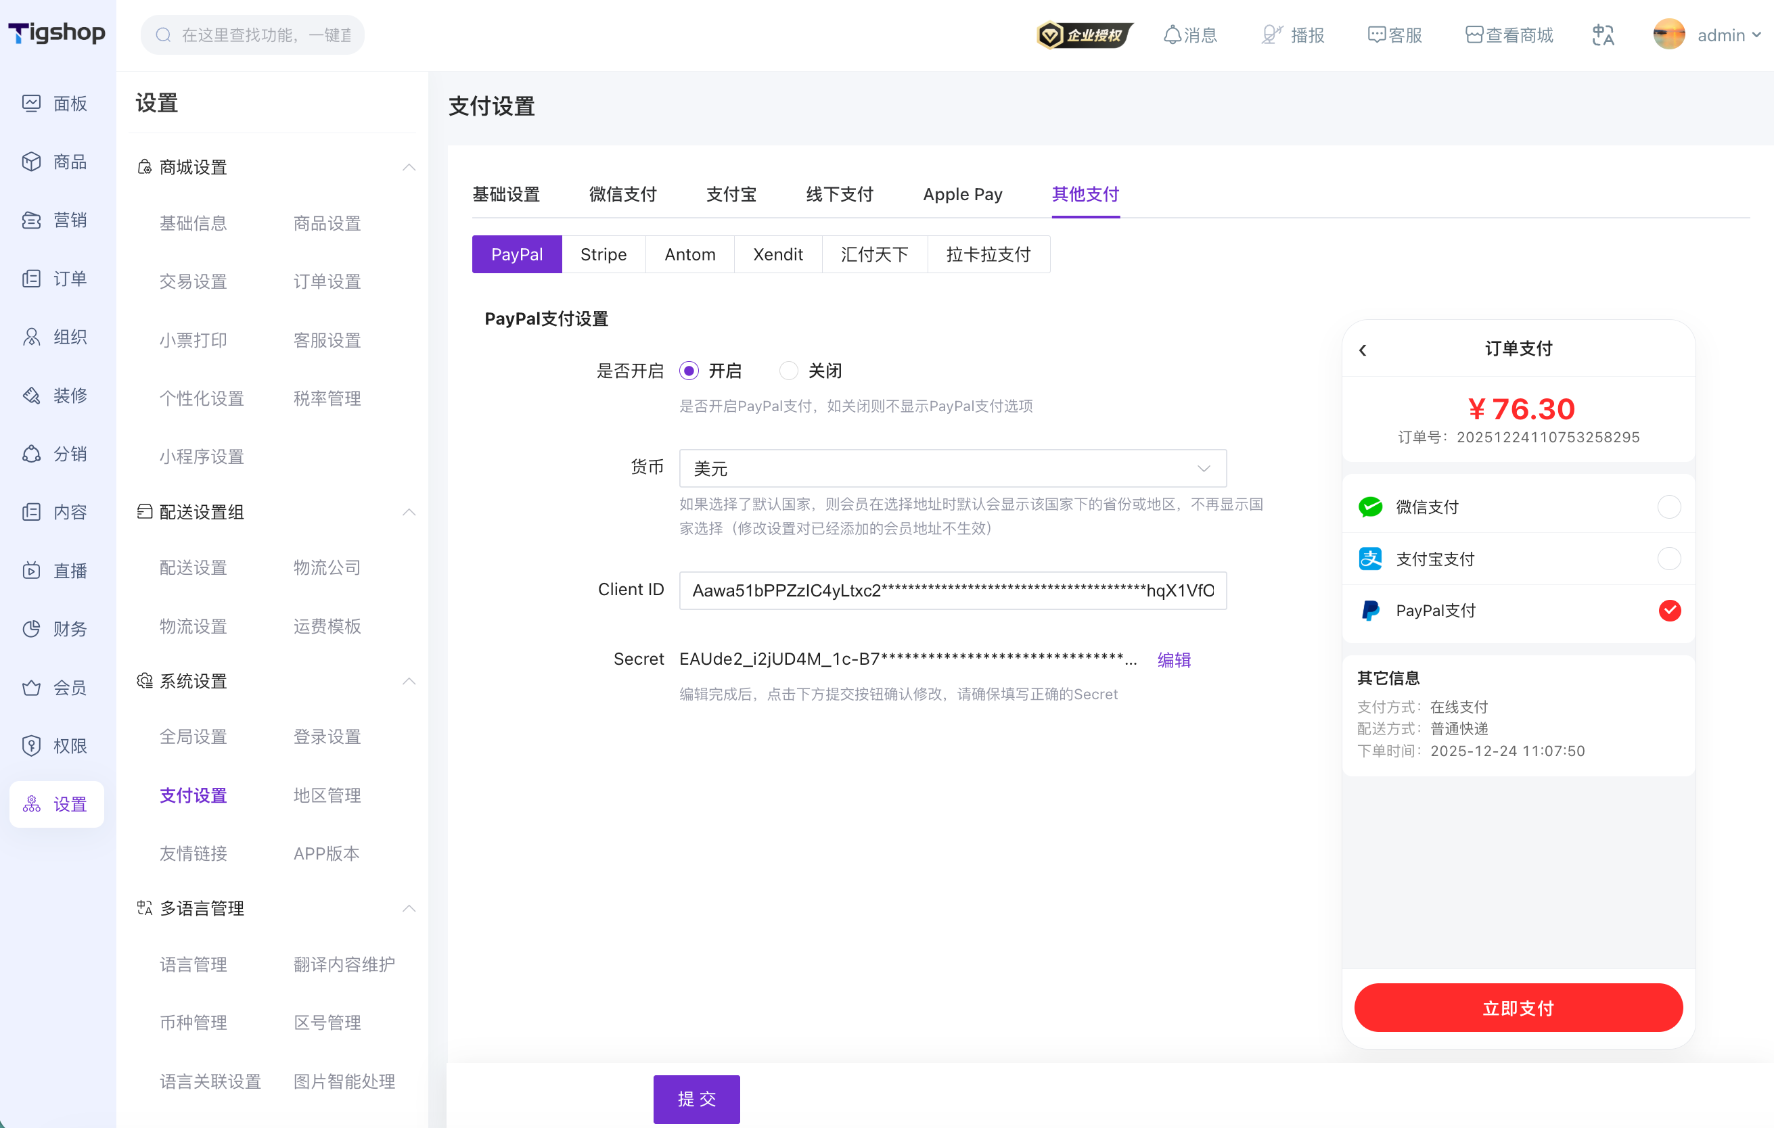Click the Client ID input field

[953, 590]
